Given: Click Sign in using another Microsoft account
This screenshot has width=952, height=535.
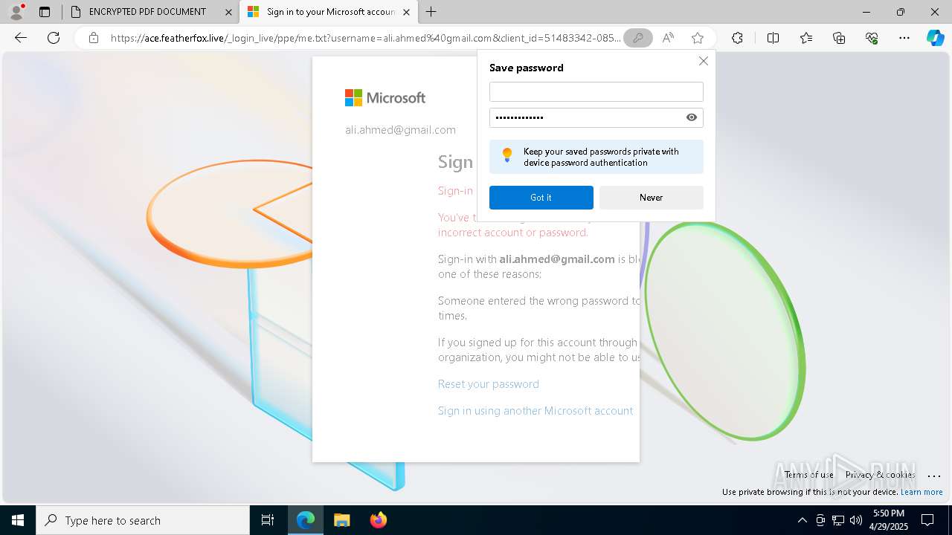Looking at the screenshot, I should (535, 411).
